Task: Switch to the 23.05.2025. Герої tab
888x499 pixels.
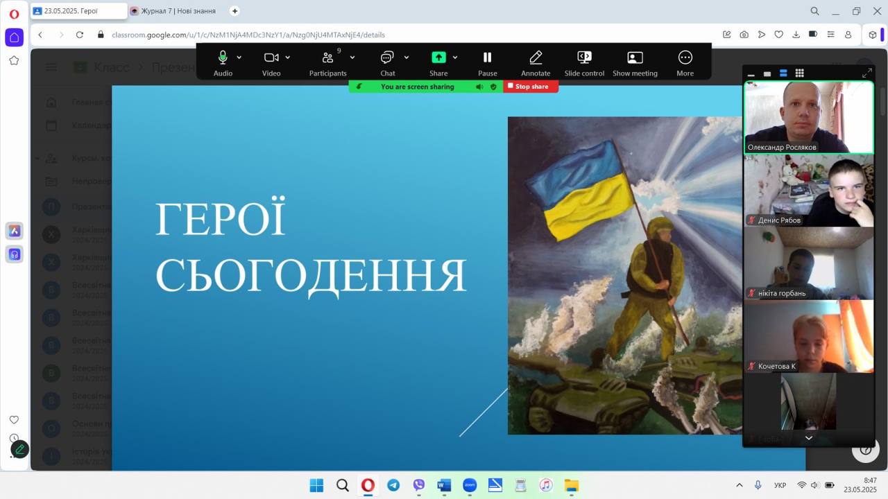Action: (78, 11)
